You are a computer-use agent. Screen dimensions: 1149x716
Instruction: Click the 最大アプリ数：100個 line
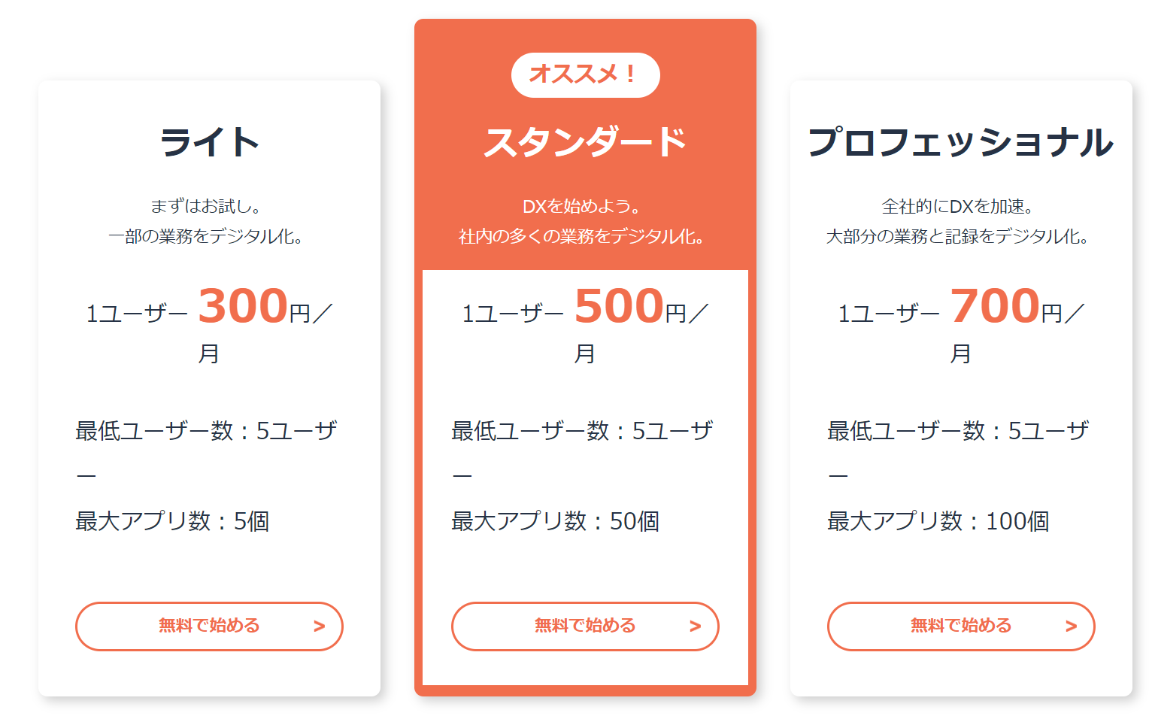point(938,521)
